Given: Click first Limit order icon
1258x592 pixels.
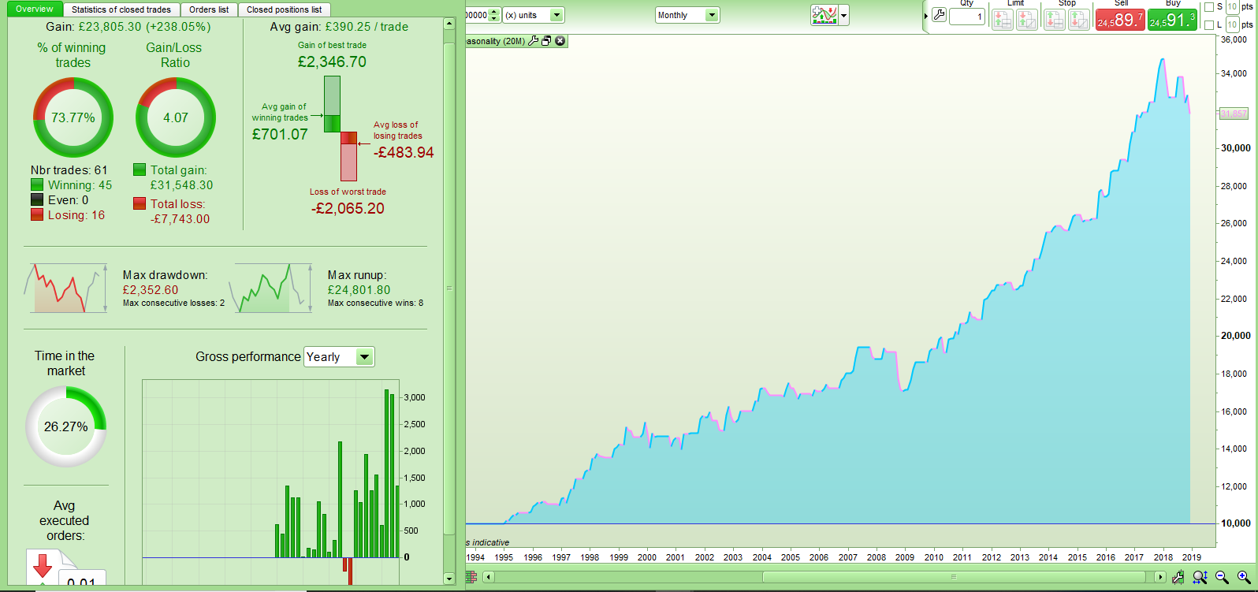Looking at the screenshot, I should click(x=1003, y=19).
